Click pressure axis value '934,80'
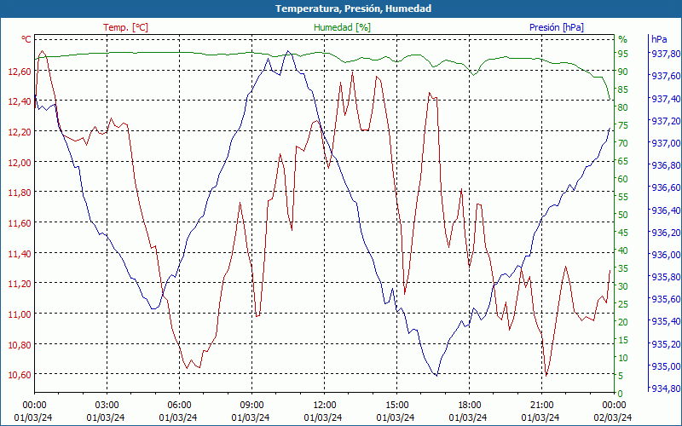682x426 pixels. [x=665, y=389]
